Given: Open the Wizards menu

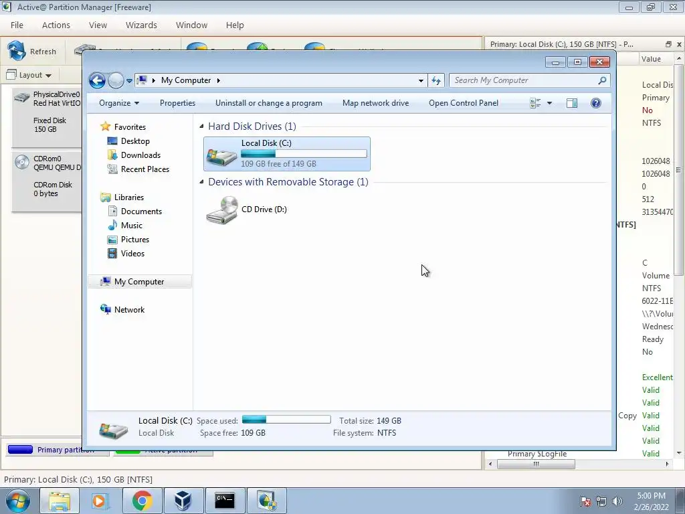Looking at the screenshot, I should [141, 25].
